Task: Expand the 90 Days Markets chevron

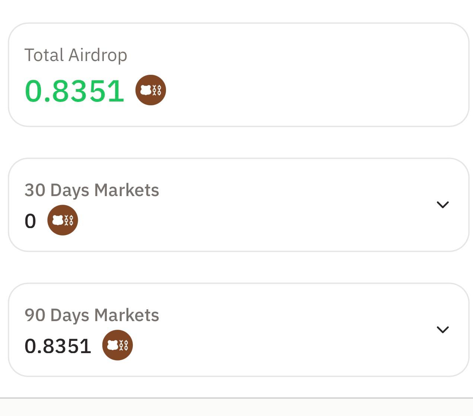Action: [442, 330]
